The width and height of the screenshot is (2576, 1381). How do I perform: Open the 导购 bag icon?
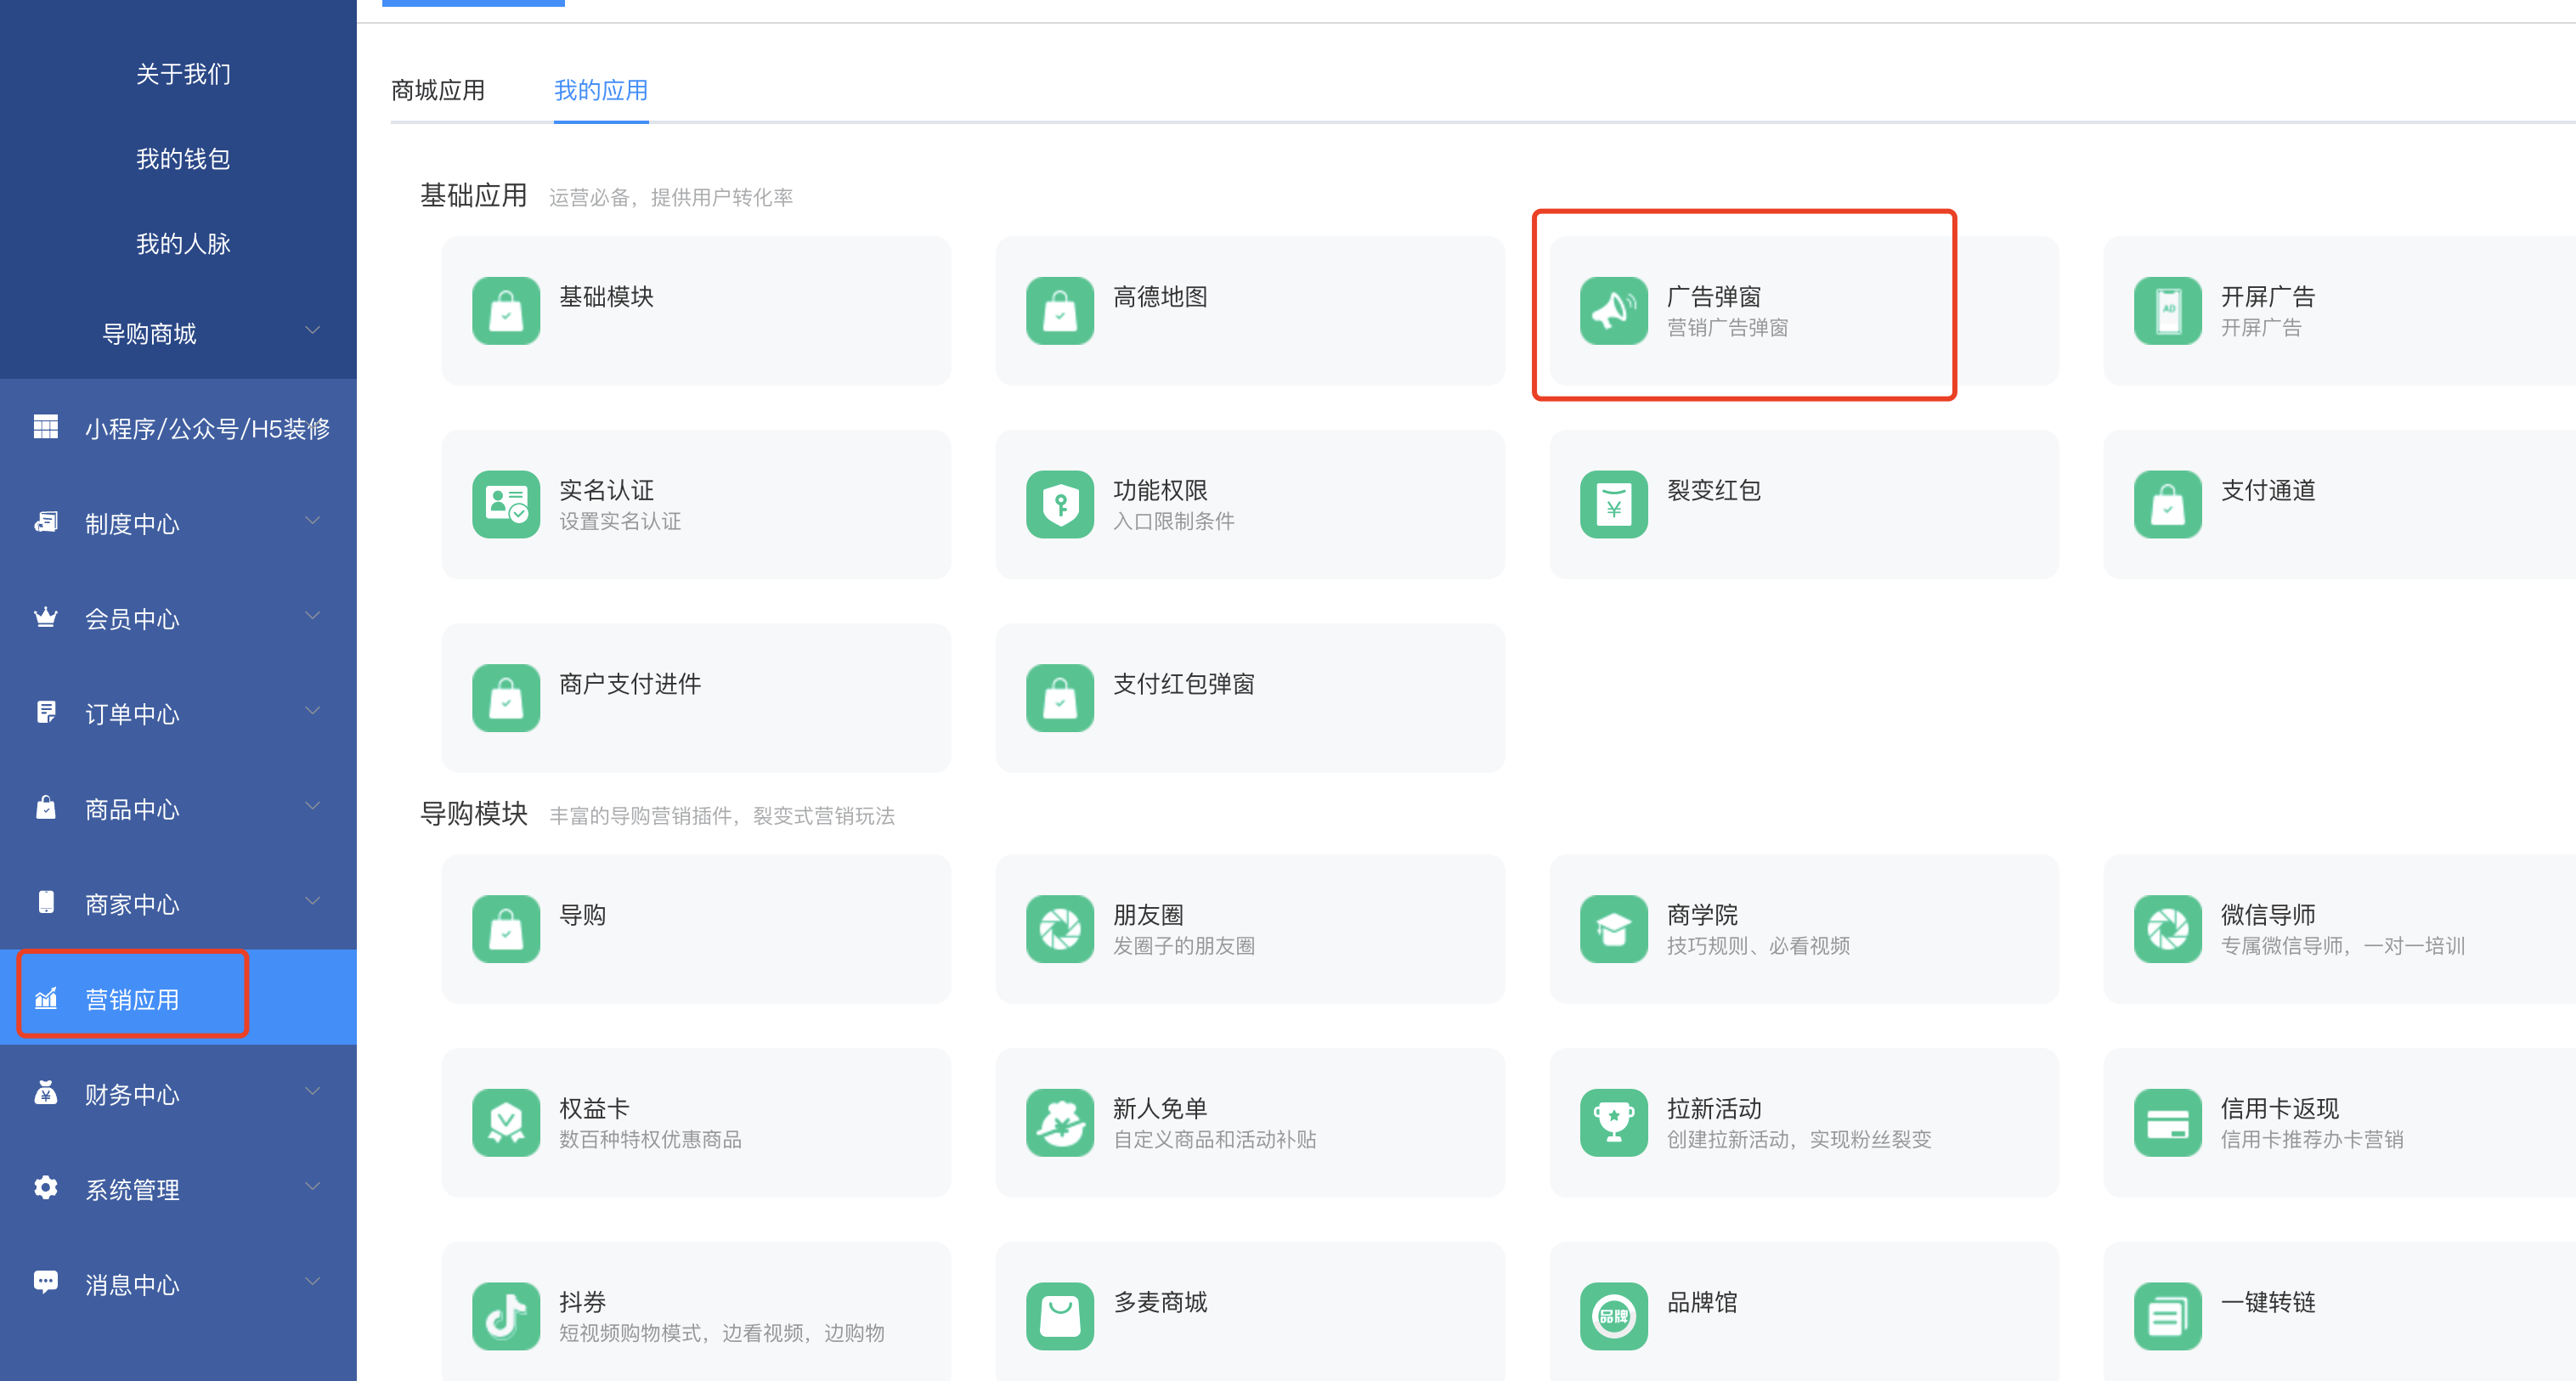coord(506,929)
